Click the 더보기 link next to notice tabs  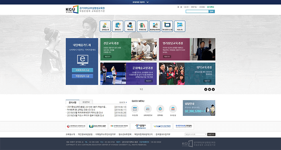point(123,102)
